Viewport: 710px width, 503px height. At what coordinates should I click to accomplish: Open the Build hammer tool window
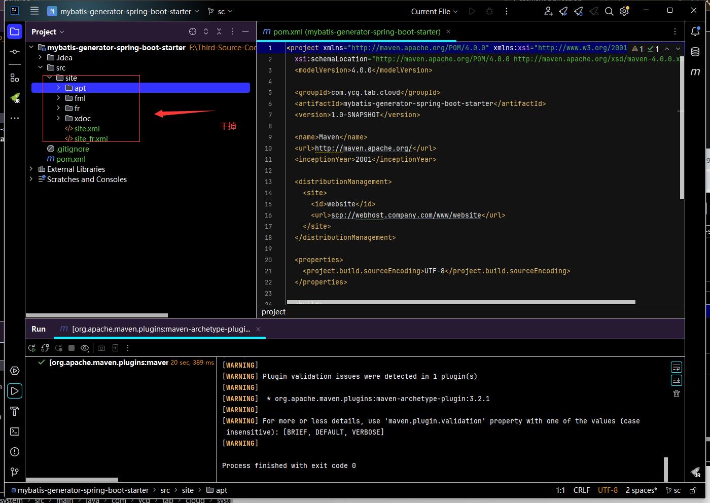(x=15, y=411)
